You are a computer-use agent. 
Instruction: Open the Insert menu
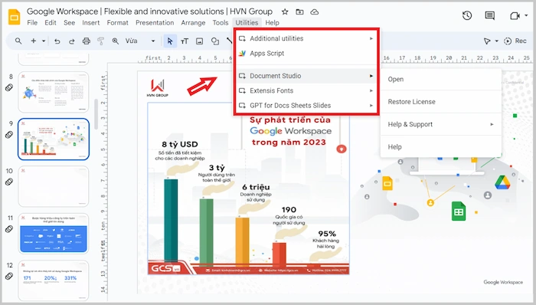[x=90, y=23]
